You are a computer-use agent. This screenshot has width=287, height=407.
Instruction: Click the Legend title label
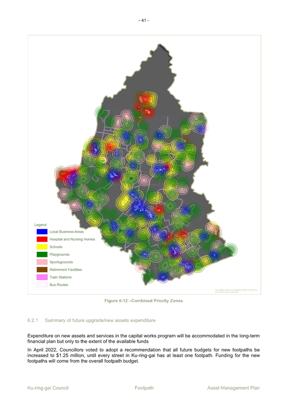[x=41, y=225]
